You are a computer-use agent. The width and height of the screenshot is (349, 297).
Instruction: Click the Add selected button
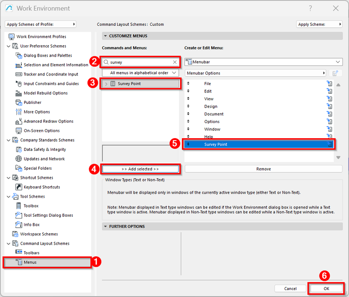click(140, 169)
